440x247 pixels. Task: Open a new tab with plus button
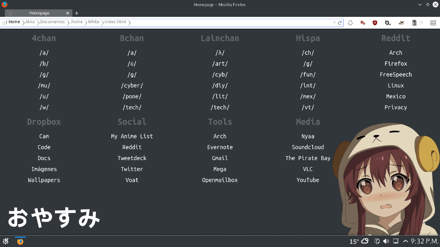coord(77,13)
